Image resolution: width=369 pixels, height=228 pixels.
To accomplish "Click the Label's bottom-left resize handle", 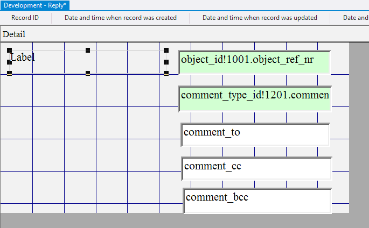I will [10, 73].
